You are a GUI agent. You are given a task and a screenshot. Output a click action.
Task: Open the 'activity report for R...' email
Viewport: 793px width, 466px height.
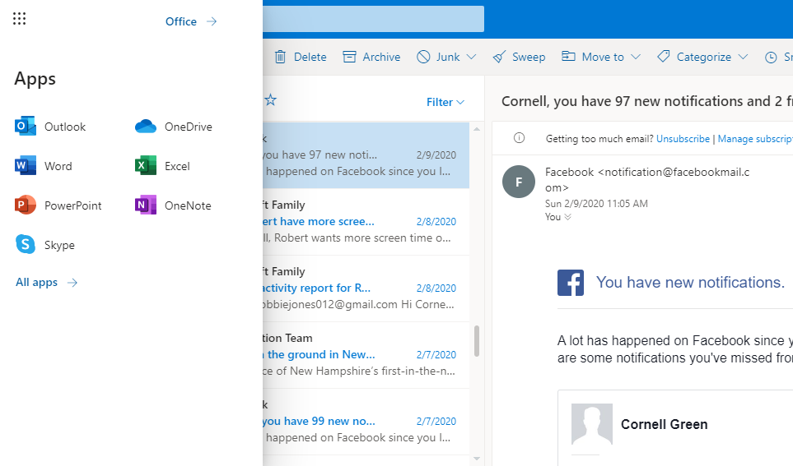click(x=366, y=288)
